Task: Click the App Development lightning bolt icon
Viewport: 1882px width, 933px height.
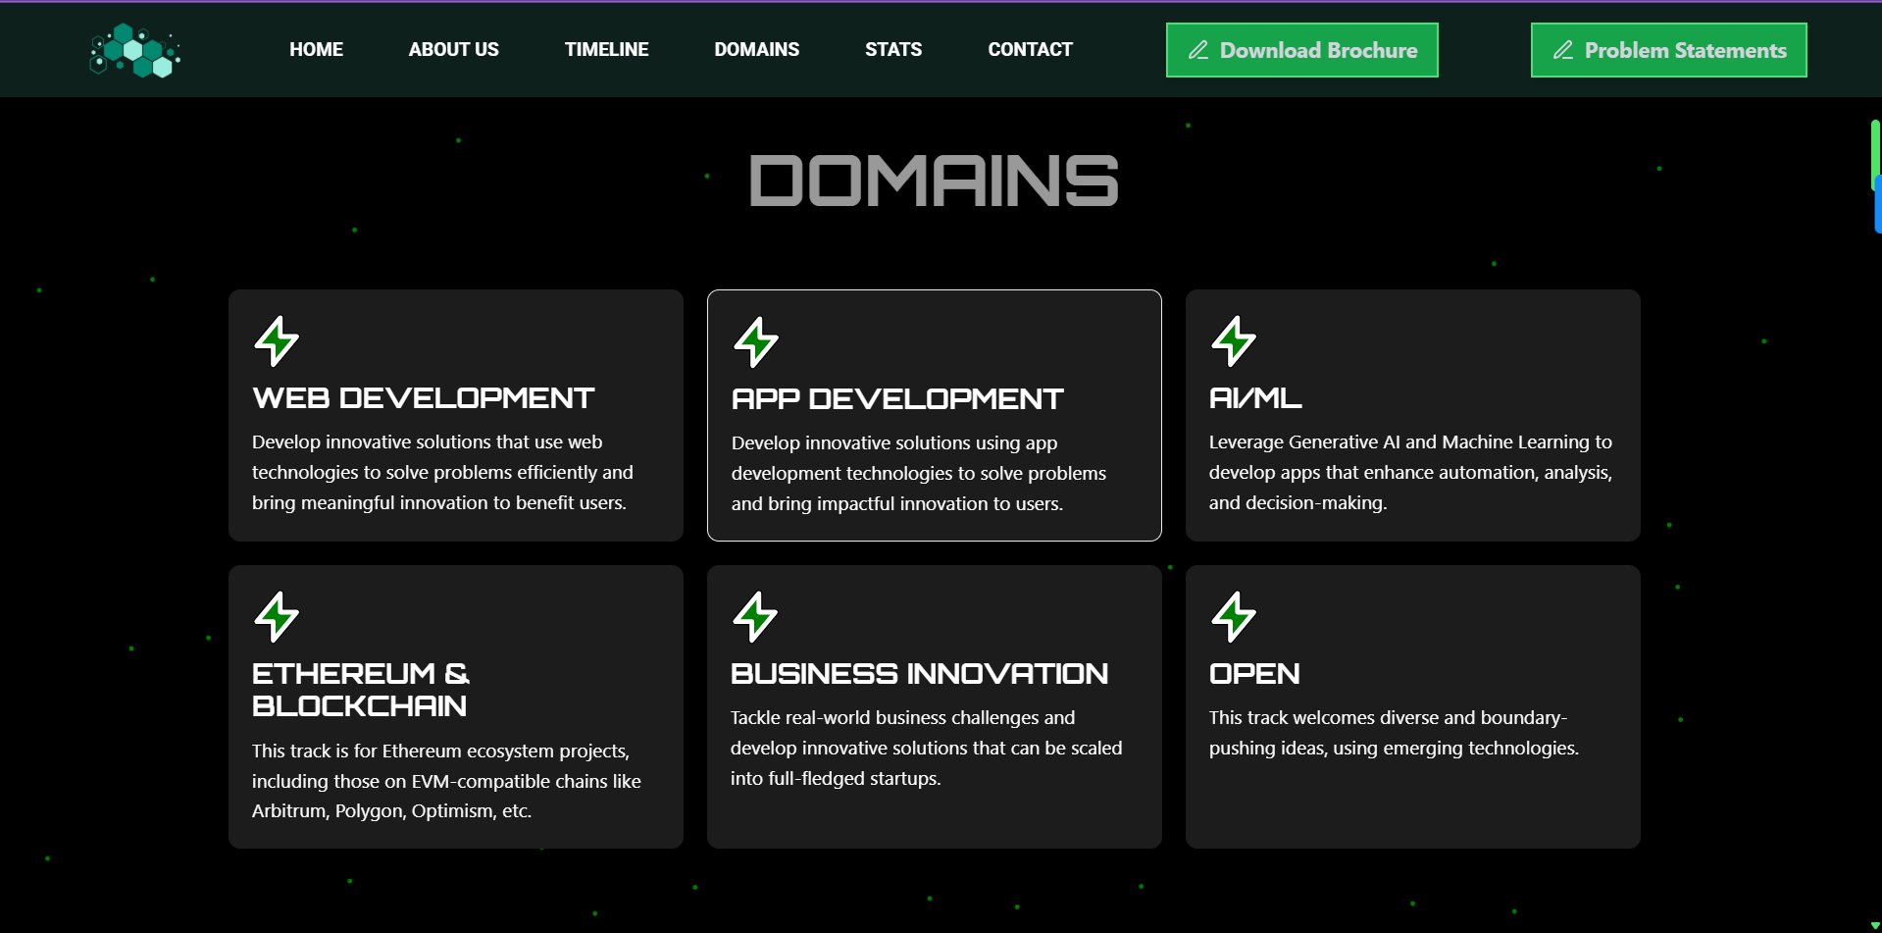Action: click(x=756, y=342)
